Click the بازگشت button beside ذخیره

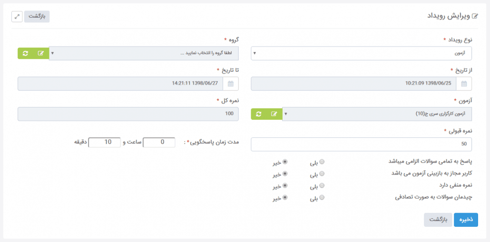click(438, 220)
